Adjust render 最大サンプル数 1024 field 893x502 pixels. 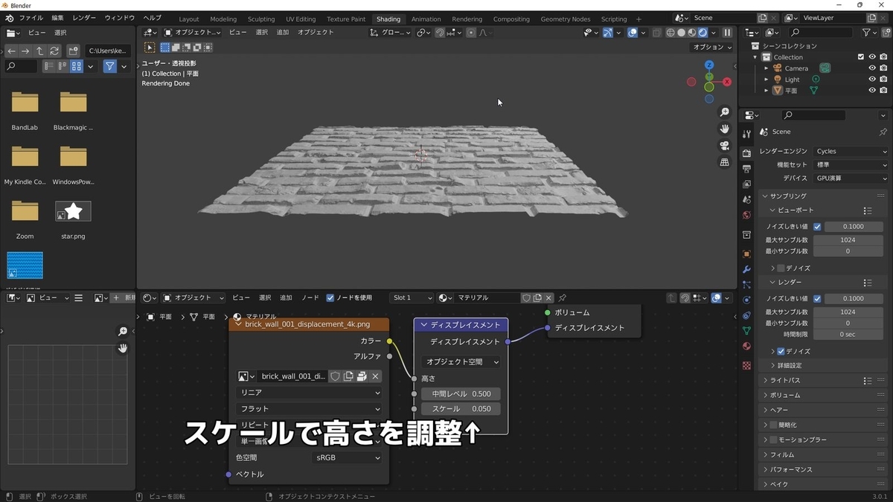[x=848, y=312]
